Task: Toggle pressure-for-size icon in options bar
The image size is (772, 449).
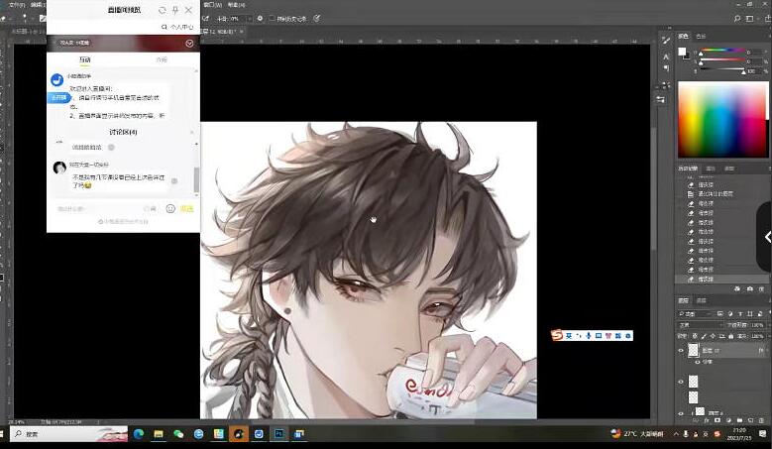Action: 317,18
